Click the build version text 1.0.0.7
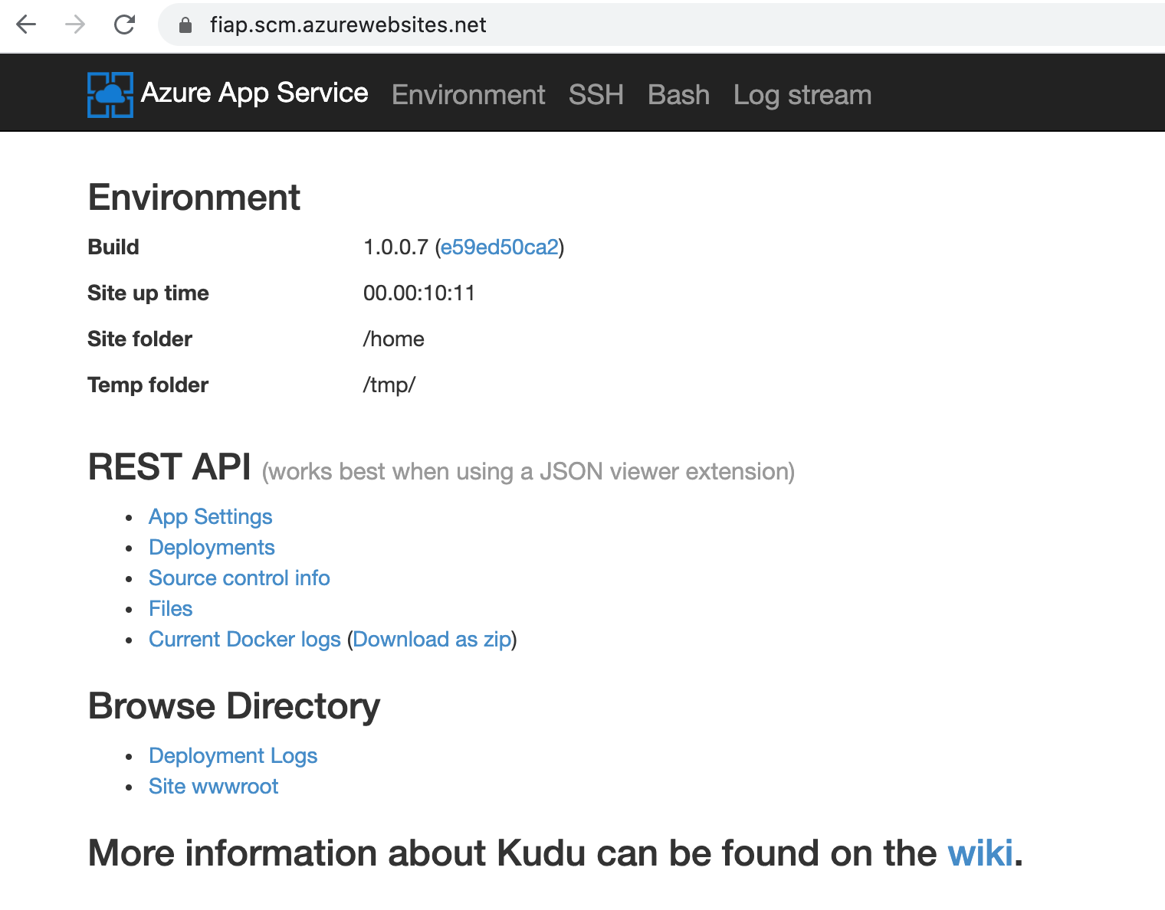Viewport: 1165px width, 910px height. (395, 247)
